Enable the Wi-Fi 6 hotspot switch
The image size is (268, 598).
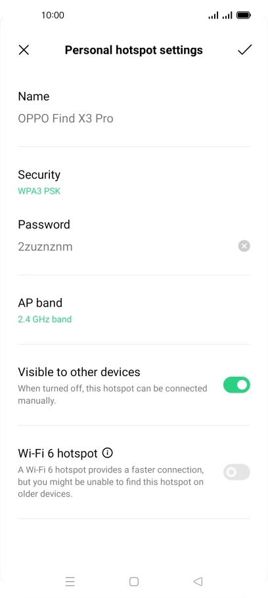236,472
